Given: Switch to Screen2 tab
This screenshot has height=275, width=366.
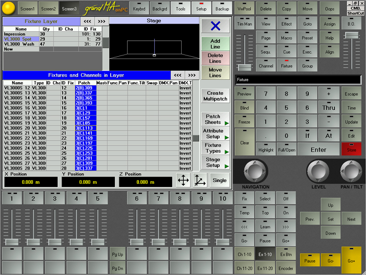Looking at the screenshot, I should [48, 8].
